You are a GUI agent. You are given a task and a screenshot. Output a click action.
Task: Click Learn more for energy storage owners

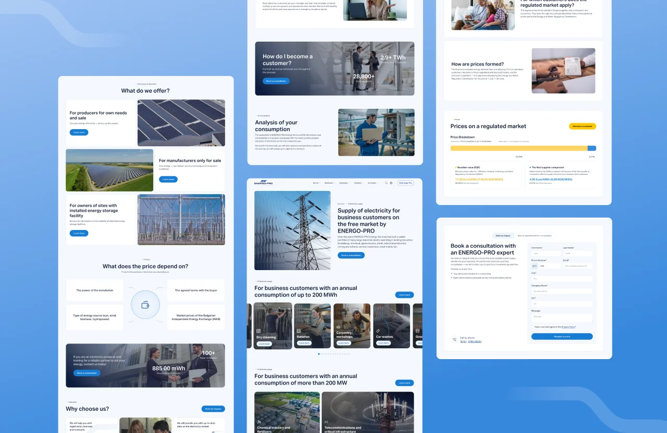(79, 233)
